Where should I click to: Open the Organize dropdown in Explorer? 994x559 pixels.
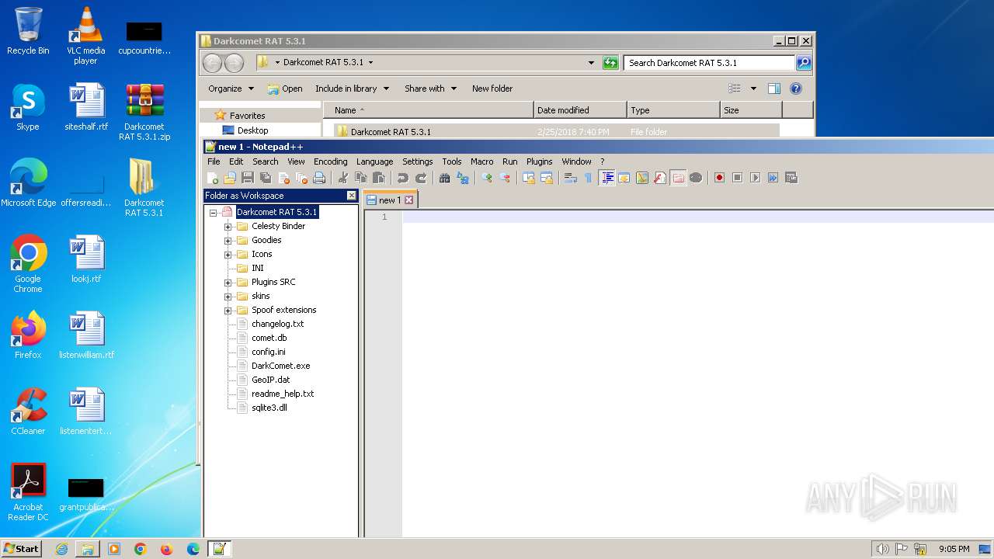231,89
